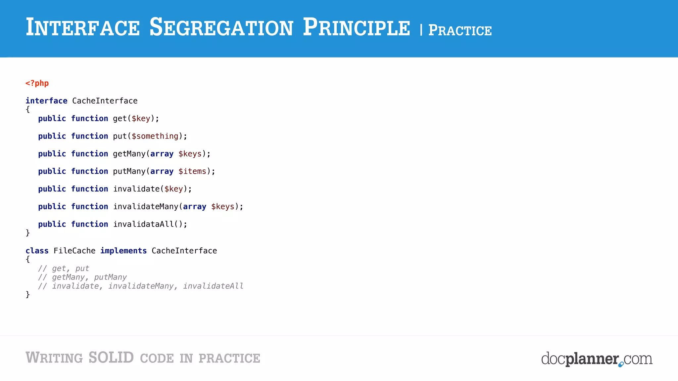Click the Writing SOLID code in practice footer
Image resolution: width=678 pixels, height=381 pixels.
[x=143, y=358]
